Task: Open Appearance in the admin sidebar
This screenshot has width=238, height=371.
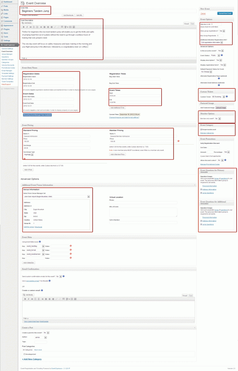Action: pyautogui.click(x=8, y=26)
